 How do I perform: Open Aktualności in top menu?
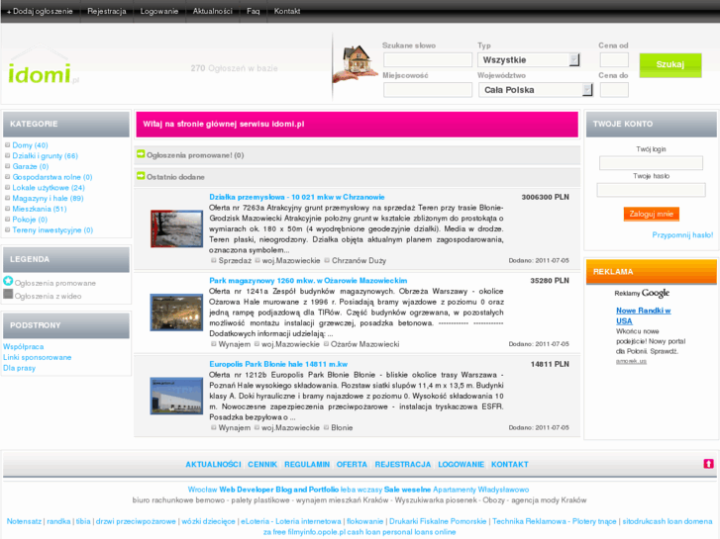(213, 11)
